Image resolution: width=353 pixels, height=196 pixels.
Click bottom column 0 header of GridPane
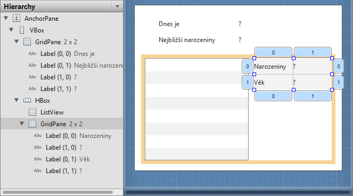pyautogui.click(x=273, y=96)
